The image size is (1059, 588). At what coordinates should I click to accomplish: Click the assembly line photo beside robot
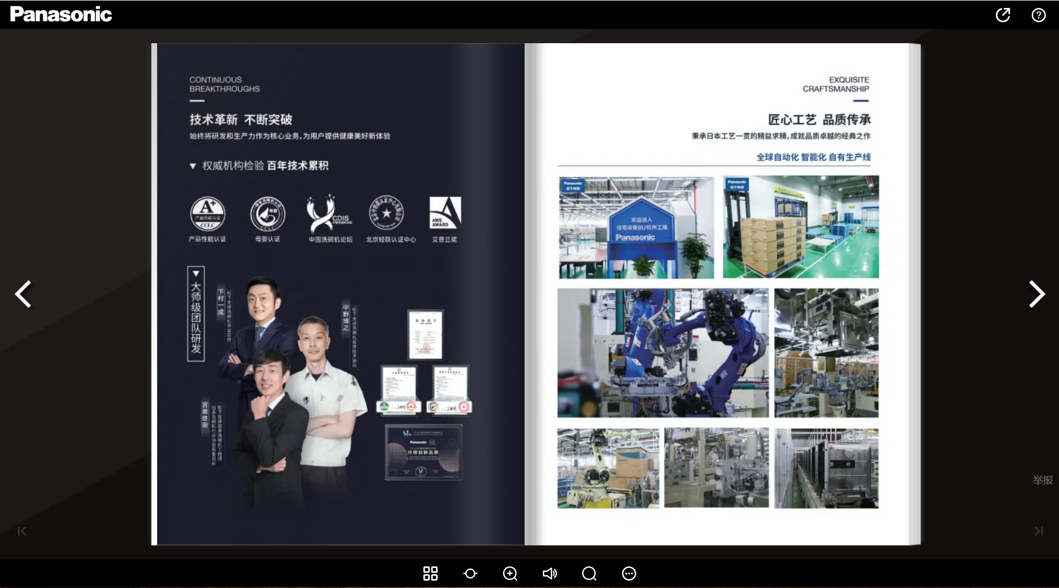826,353
